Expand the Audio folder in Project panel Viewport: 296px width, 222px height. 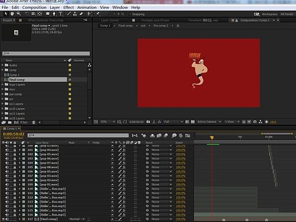click(x=2, y=65)
